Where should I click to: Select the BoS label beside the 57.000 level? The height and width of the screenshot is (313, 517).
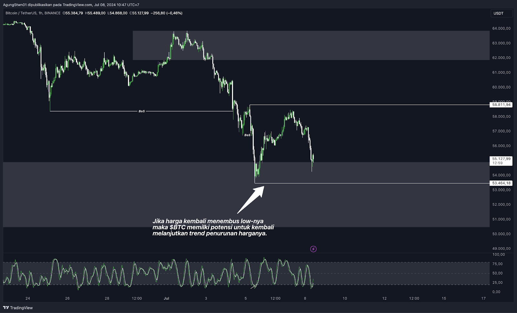coord(247,135)
